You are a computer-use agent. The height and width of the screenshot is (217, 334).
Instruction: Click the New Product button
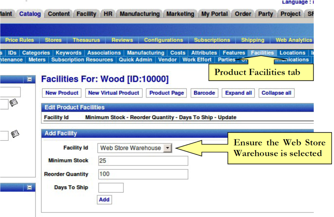(x=62, y=93)
